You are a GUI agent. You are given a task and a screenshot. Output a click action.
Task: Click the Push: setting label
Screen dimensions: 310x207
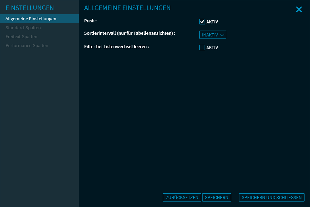click(x=91, y=21)
